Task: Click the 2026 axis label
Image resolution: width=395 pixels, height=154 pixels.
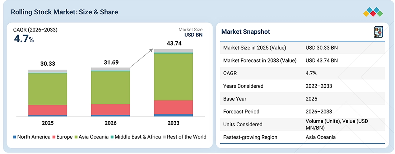Action: 111,123
